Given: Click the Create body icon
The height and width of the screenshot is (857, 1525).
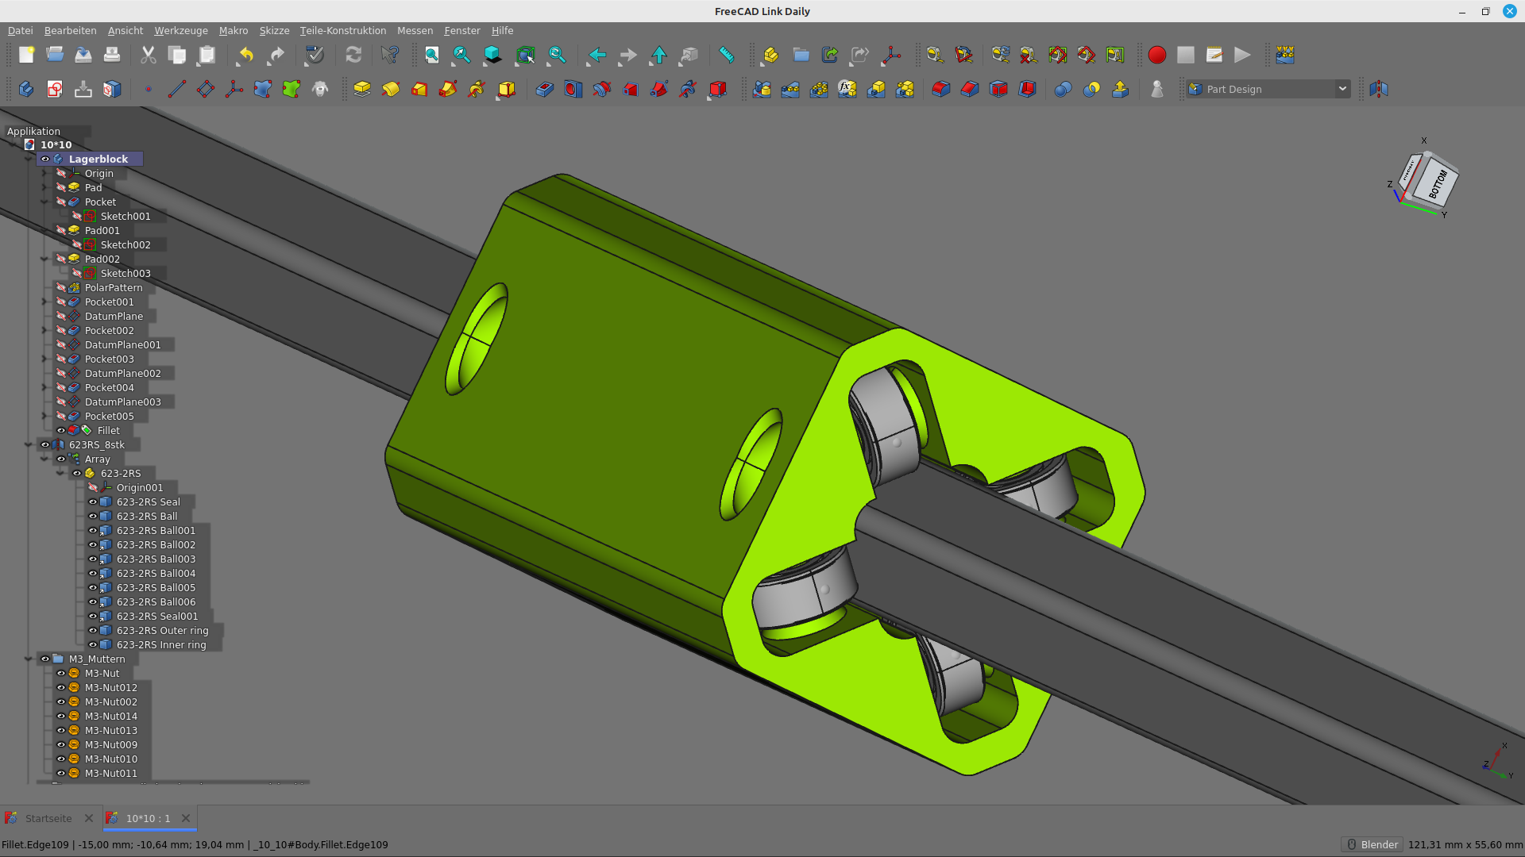Looking at the screenshot, I should click(26, 89).
